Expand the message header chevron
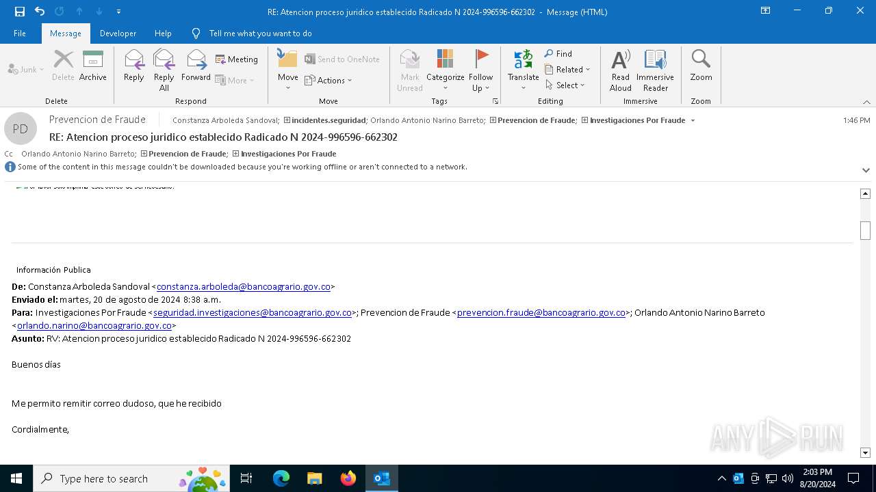This screenshot has width=876, height=492. [866, 169]
